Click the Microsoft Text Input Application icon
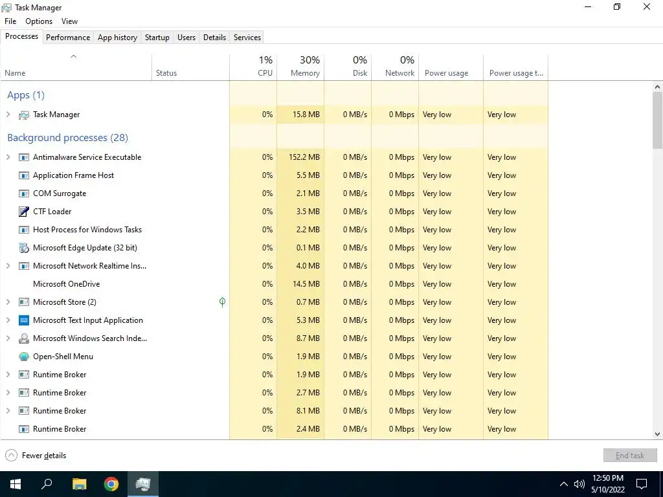Viewport: 663px width, 497px height. point(24,320)
